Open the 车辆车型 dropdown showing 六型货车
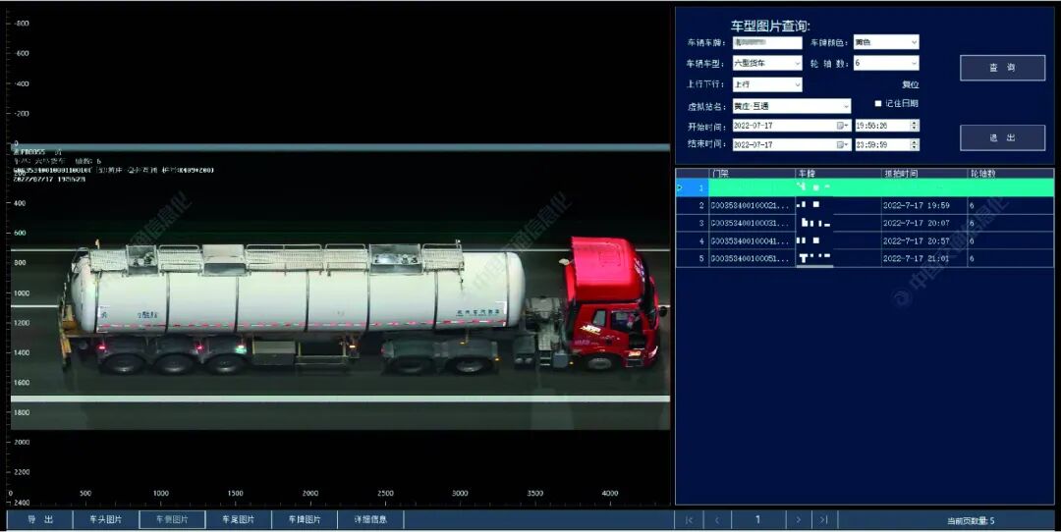 coord(767,63)
